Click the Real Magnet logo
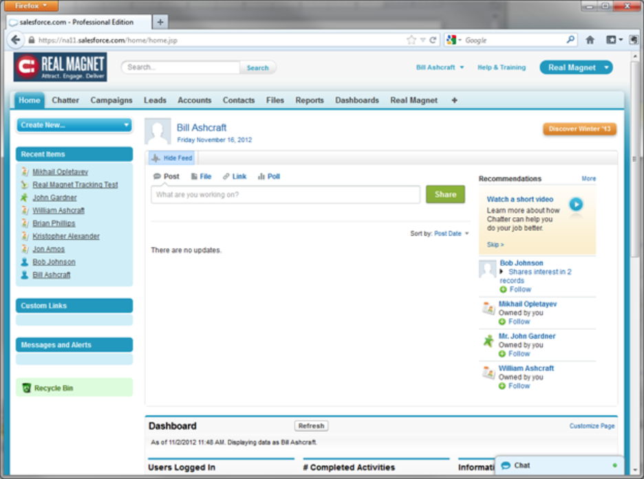Screen dimensions: 644x479 tap(61, 67)
